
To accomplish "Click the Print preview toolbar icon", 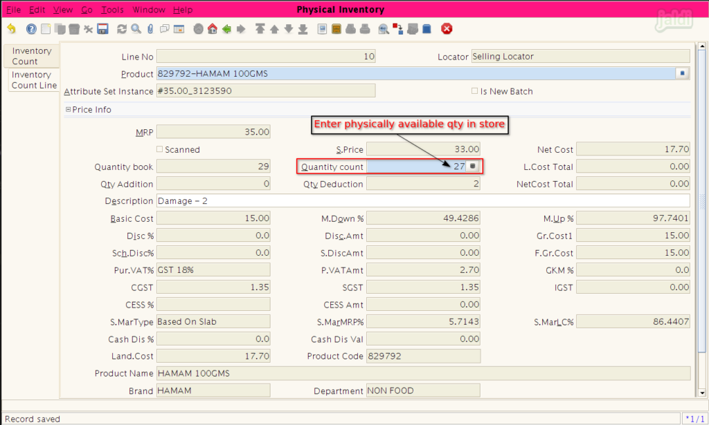I will click(350, 29).
